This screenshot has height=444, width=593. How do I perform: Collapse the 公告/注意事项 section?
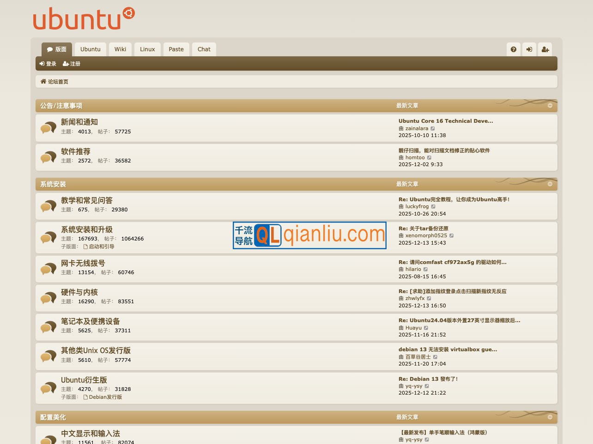point(550,105)
